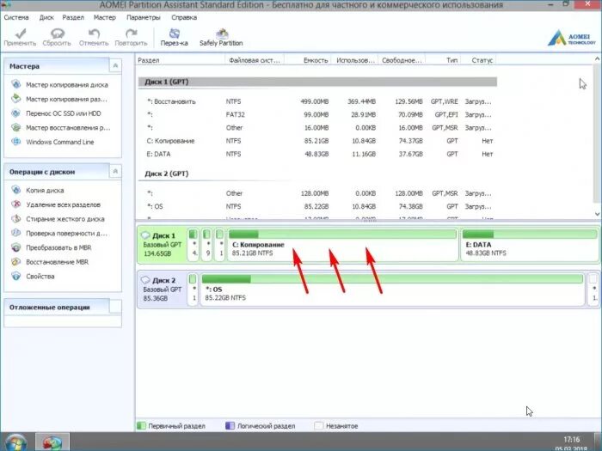Start Перенос ОС SSD или HDD
Image resolution: width=602 pixels, height=451 pixels.
tap(64, 113)
